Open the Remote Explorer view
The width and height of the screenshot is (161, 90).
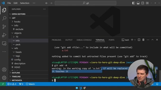pyautogui.click(x=4, y=43)
